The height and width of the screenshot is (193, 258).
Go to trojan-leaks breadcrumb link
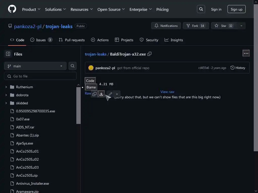tap(95, 54)
